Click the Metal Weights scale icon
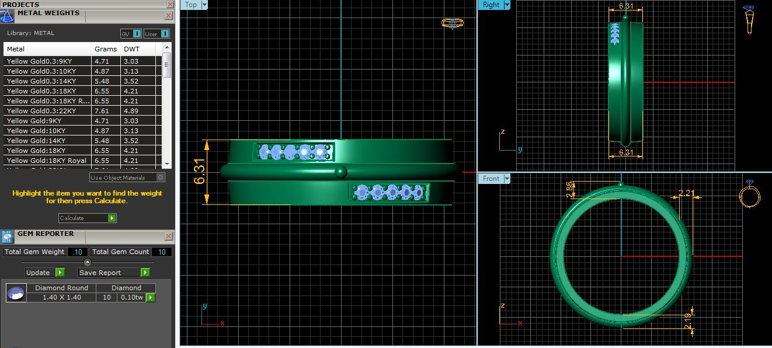Viewport: 772px width, 348px height. 8,15
